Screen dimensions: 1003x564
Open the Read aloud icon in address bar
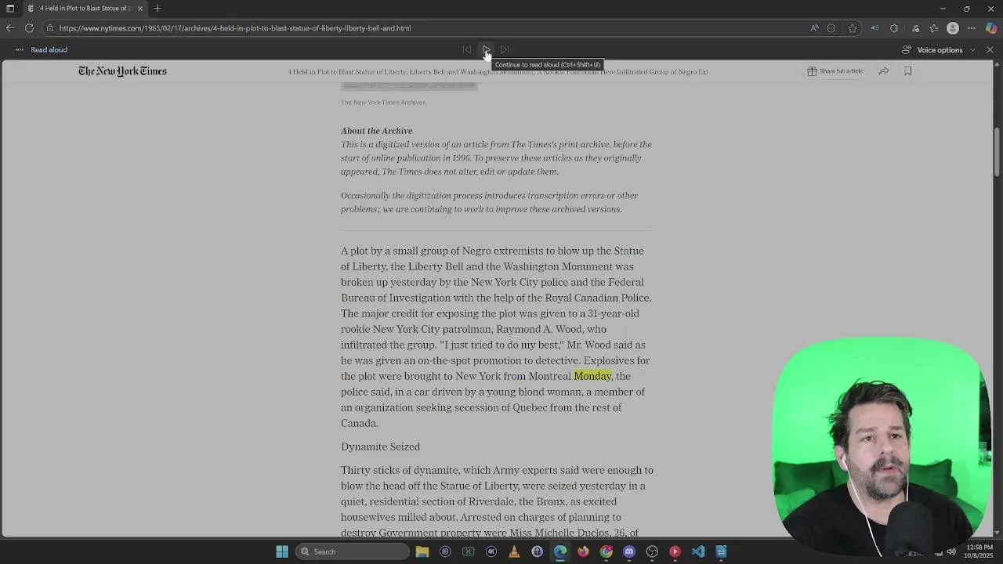point(815,28)
